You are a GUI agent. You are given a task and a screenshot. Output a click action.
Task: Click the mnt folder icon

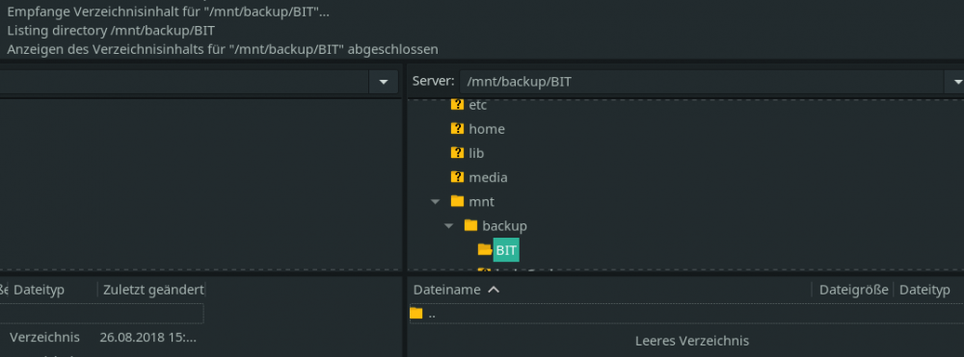(457, 201)
